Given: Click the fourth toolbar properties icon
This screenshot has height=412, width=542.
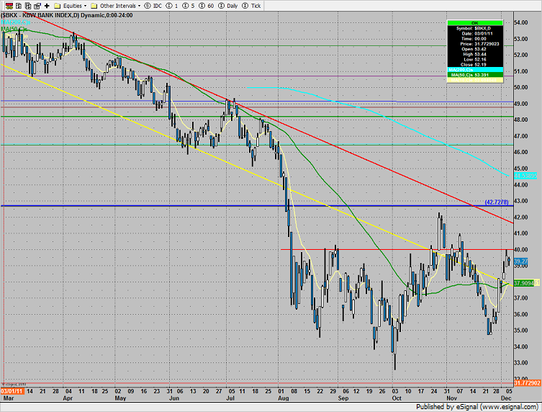Looking at the screenshot, I should [x=37, y=4].
